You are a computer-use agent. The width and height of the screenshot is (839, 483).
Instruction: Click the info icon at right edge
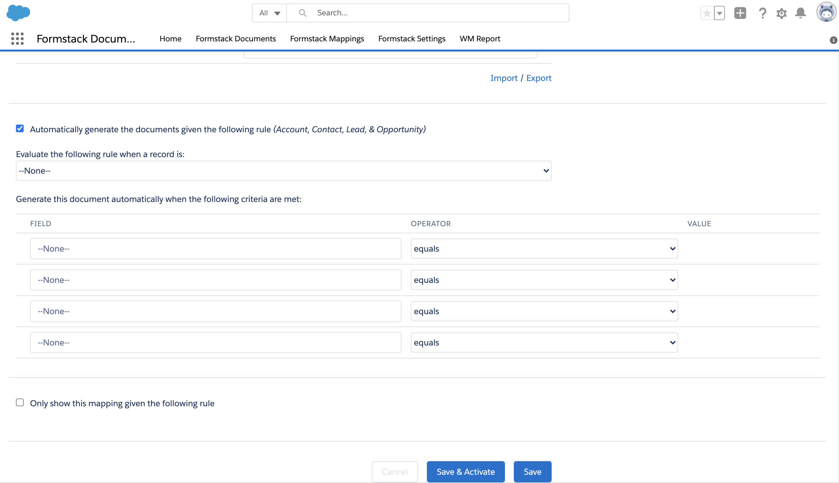(833, 40)
